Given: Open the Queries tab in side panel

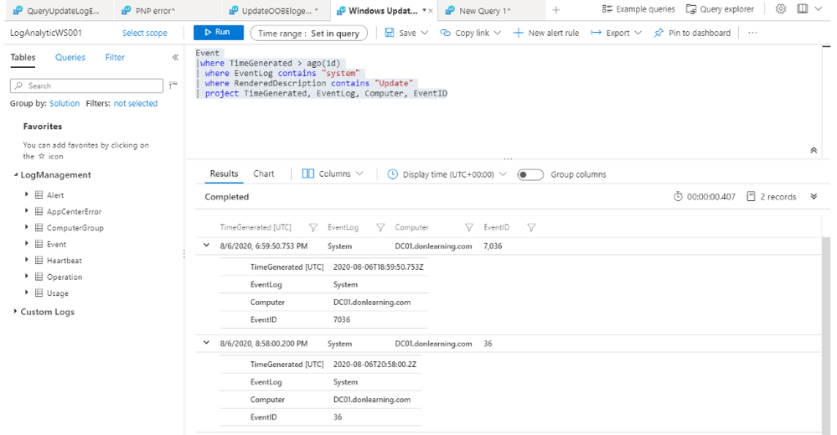Looking at the screenshot, I should 70,57.
